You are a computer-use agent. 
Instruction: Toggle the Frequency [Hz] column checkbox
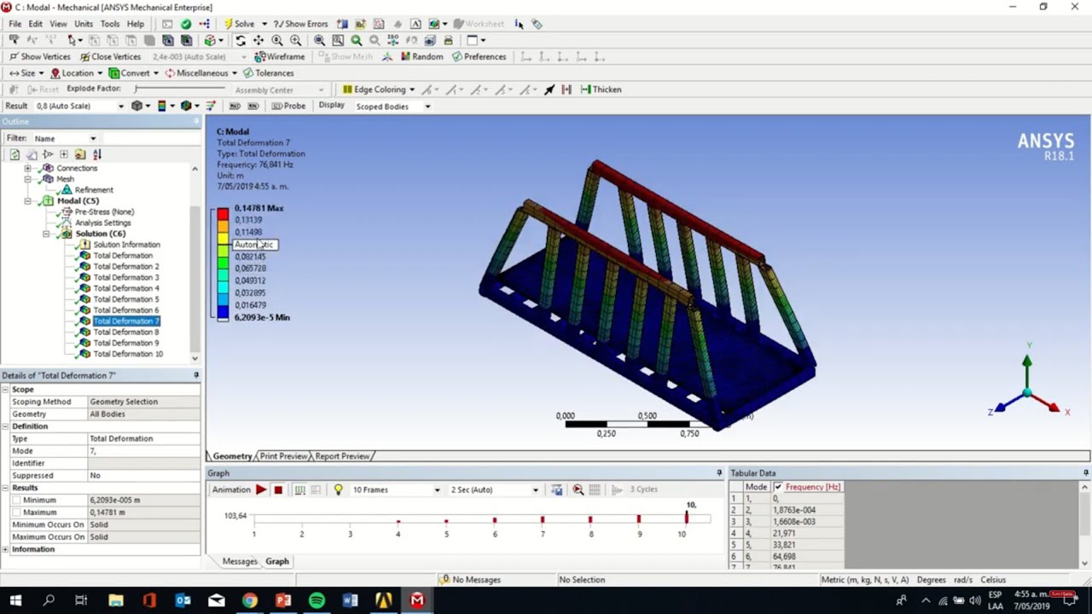[x=778, y=487]
